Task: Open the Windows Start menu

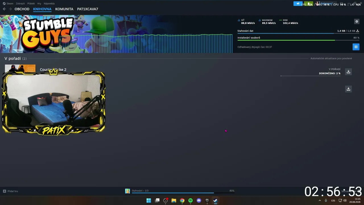Action: click(x=149, y=200)
